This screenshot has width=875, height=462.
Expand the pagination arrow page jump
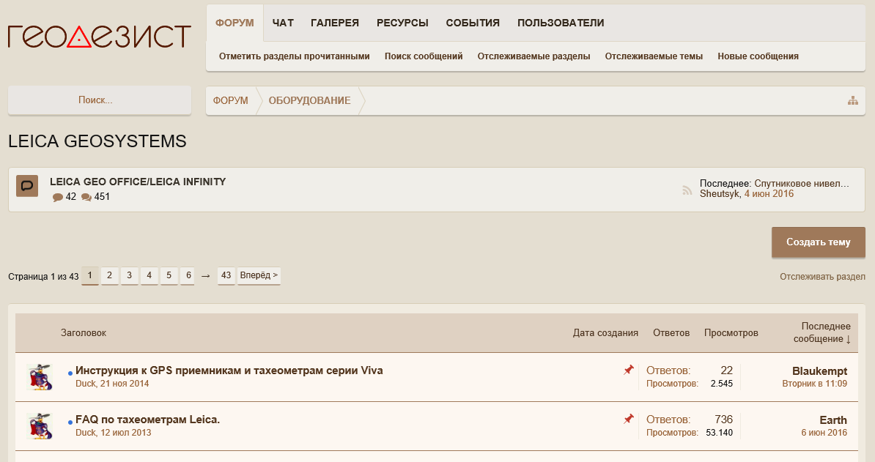(x=205, y=276)
